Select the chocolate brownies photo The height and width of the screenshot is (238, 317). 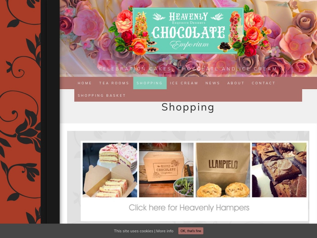279,170
